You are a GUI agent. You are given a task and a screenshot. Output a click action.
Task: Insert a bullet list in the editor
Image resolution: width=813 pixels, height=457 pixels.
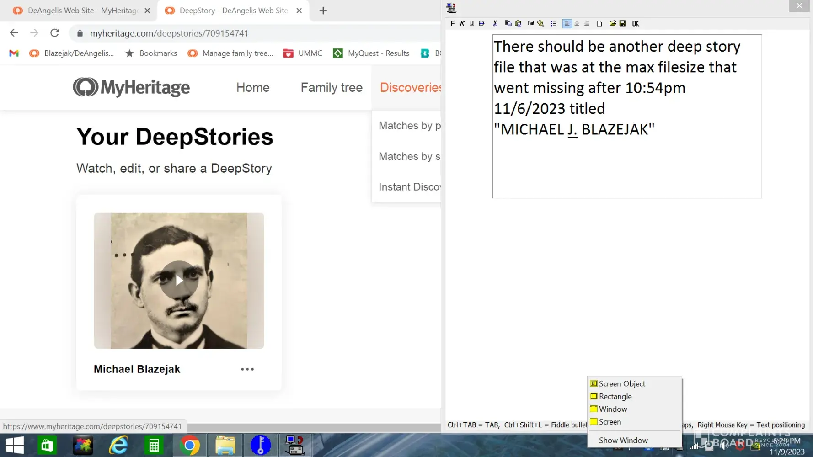(x=553, y=23)
